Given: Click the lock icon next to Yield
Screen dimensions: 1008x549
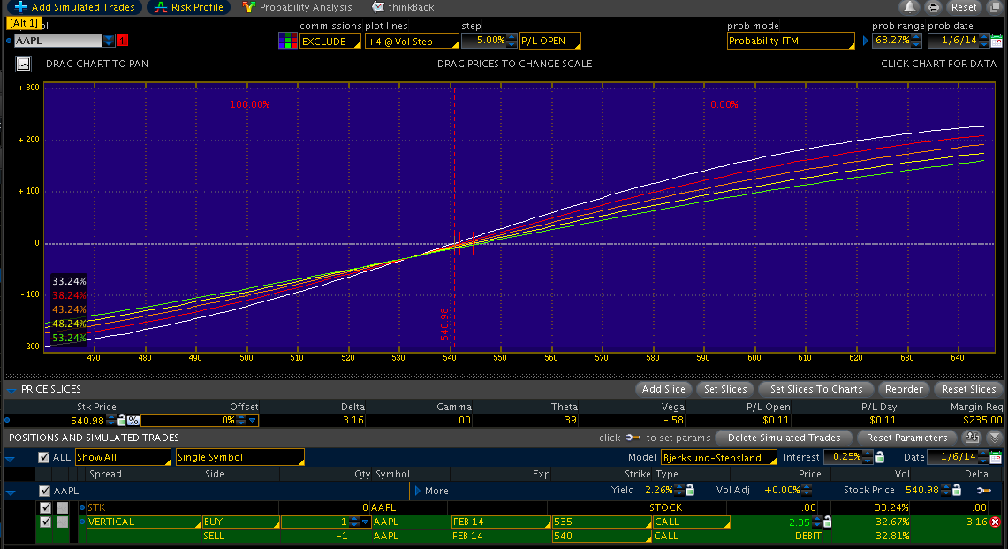Looking at the screenshot, I should (690, 491).
